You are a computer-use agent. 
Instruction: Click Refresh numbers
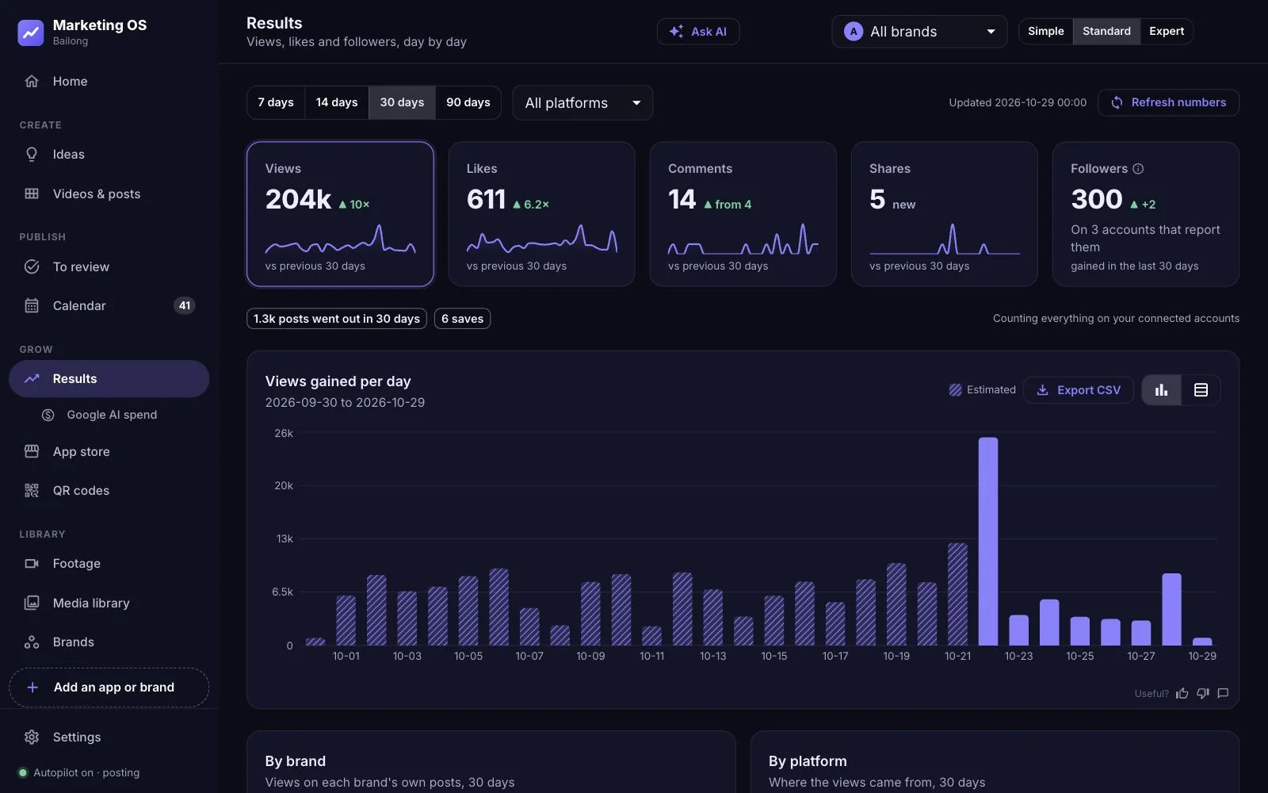(1168, 102)
